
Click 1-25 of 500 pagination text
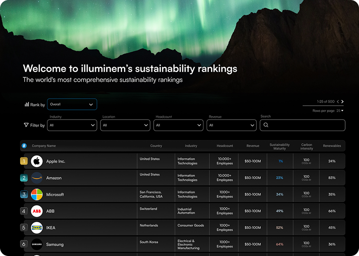pos(326,102)
